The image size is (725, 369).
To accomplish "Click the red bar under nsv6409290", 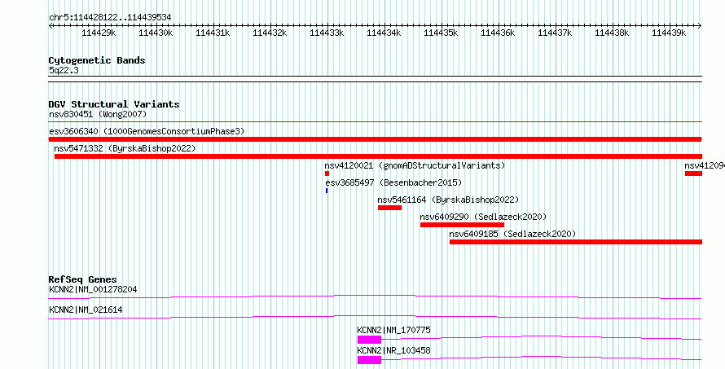I will tap(463, 225).
